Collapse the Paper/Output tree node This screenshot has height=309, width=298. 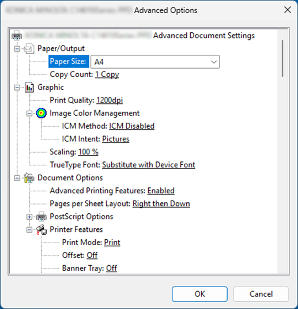17,48
